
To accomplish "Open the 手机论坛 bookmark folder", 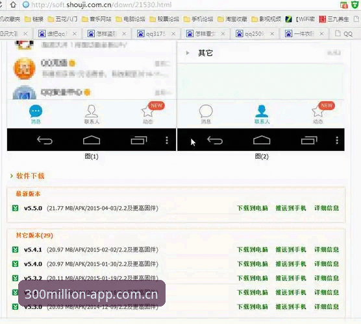I will (198, 19).
